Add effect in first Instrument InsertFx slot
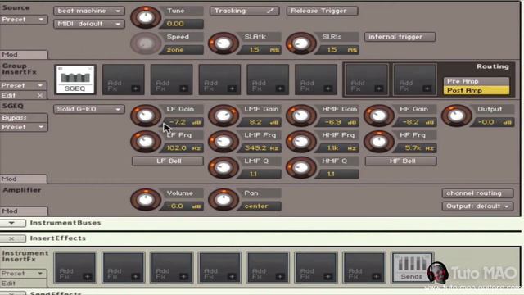 pyautogui.click(x=75, y=267)
